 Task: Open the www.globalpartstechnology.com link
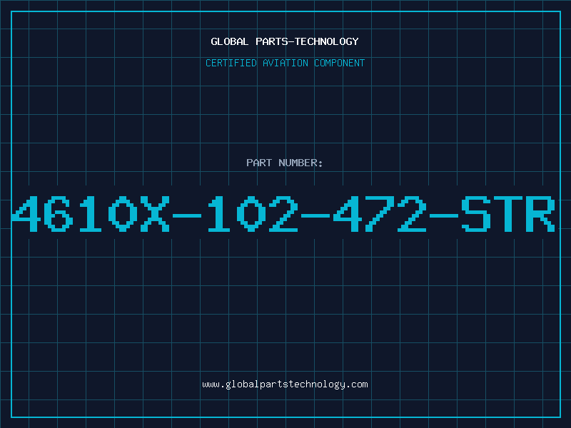(x=285, y=384)
